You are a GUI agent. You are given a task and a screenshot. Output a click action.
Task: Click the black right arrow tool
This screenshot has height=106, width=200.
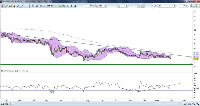click(75, 6)
